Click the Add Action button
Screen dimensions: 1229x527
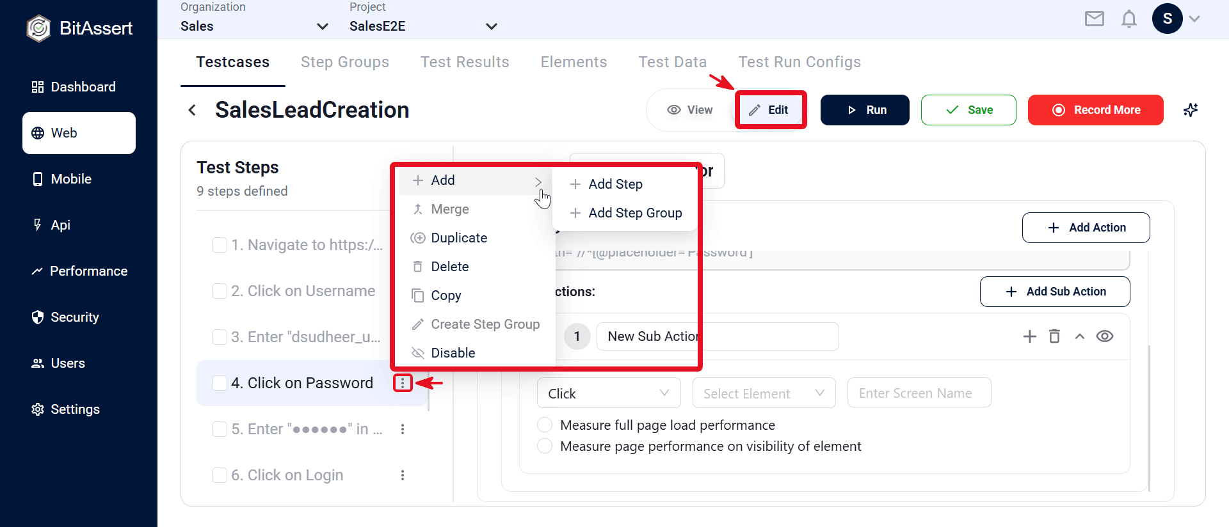coord(1086,228)
